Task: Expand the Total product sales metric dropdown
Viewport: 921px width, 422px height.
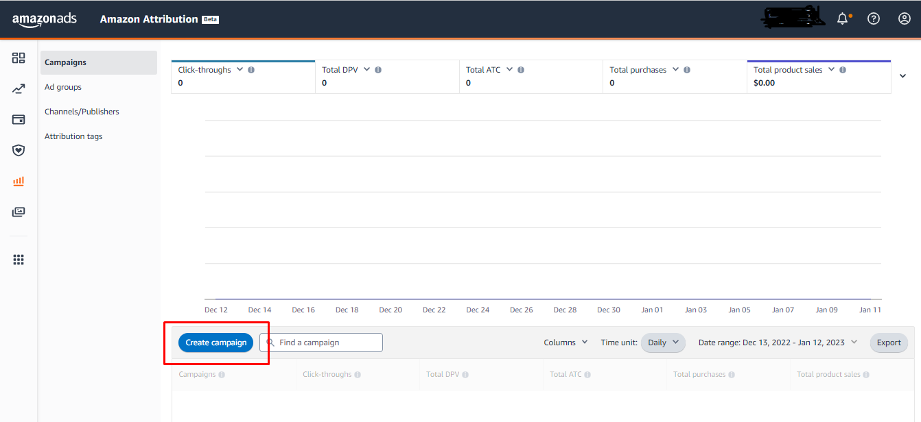Action: (x=831, y=69)
